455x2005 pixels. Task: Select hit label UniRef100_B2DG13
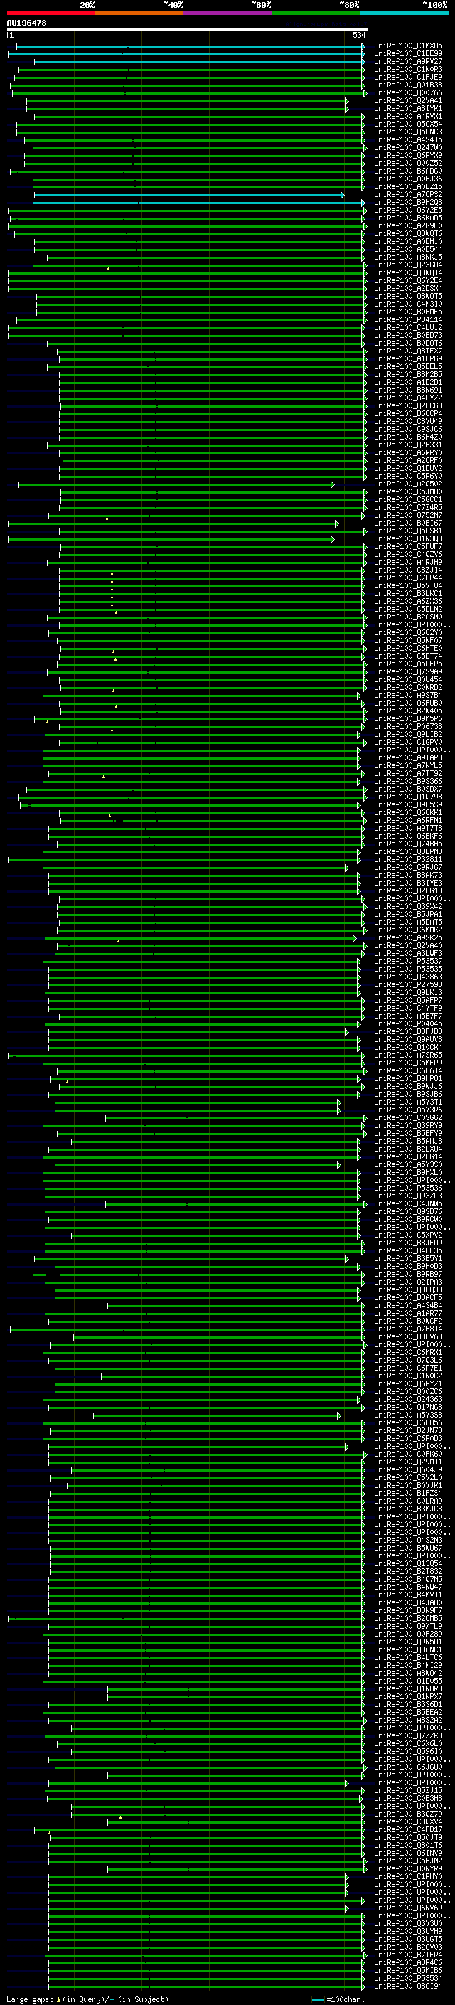[x=408, y=890]
